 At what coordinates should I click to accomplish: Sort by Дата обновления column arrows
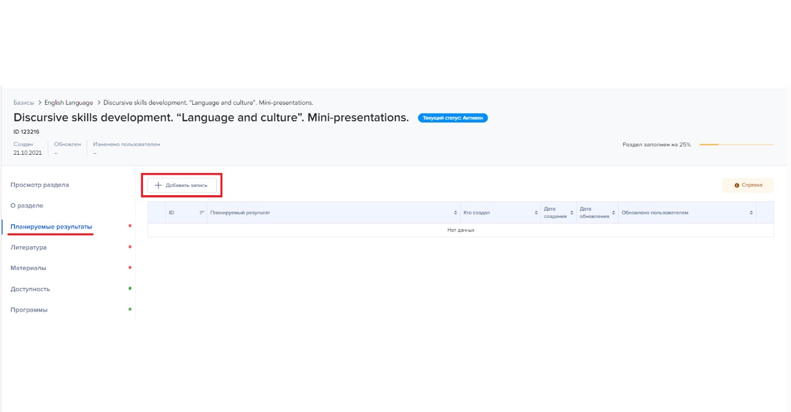(613, 213)
